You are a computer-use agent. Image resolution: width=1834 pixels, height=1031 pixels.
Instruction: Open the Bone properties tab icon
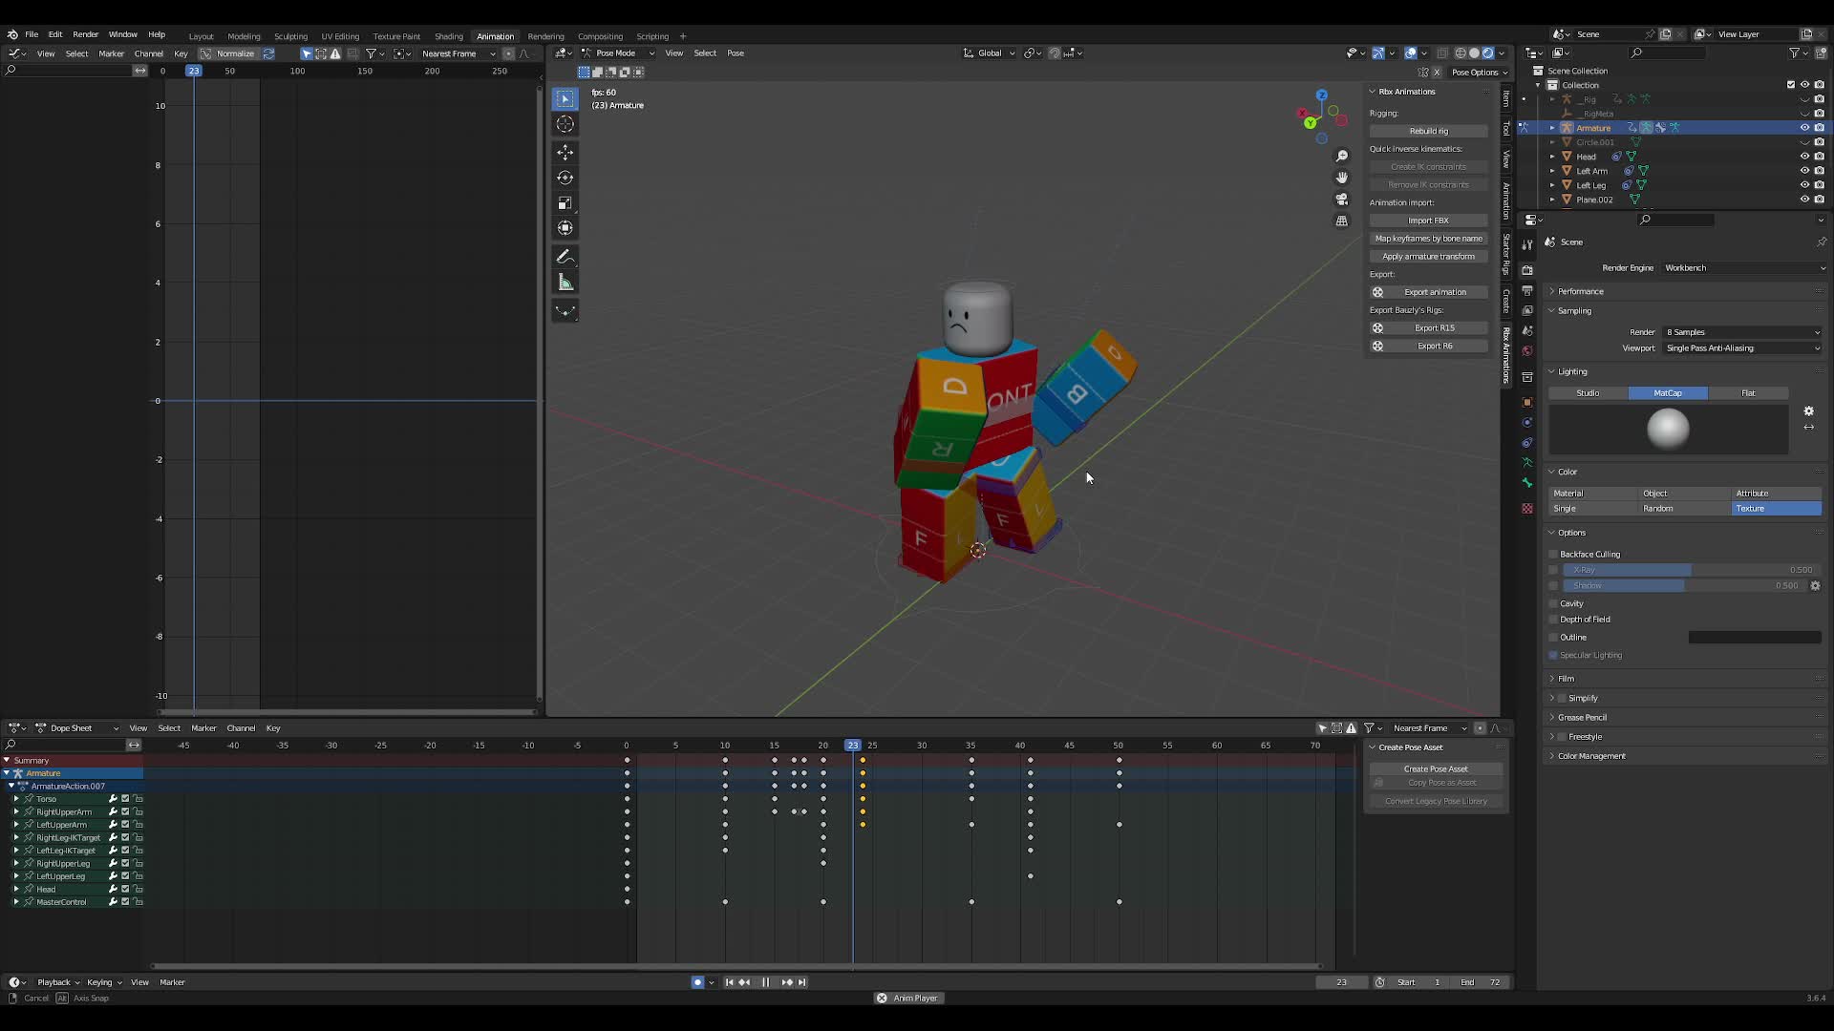click(1527, 483)
